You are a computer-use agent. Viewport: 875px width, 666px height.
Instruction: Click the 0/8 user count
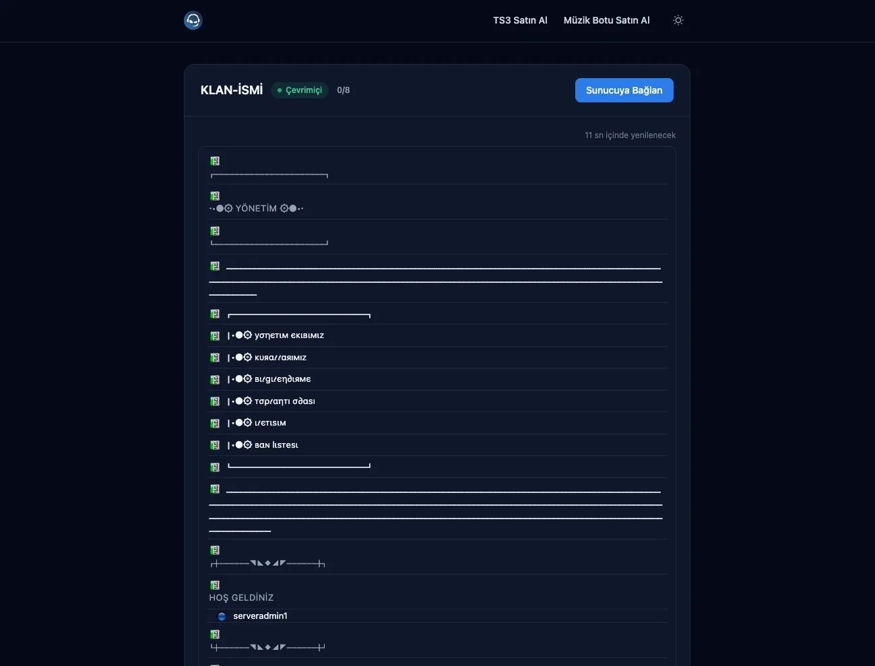pos(344,90)
